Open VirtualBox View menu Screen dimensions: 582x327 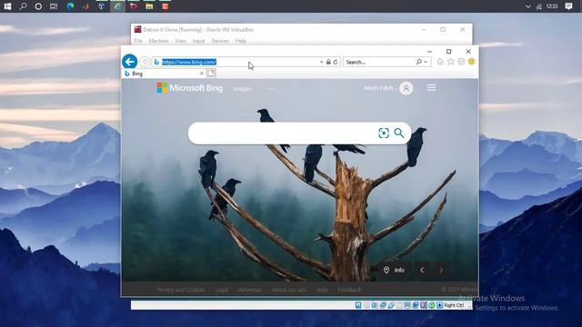point(180,41)
